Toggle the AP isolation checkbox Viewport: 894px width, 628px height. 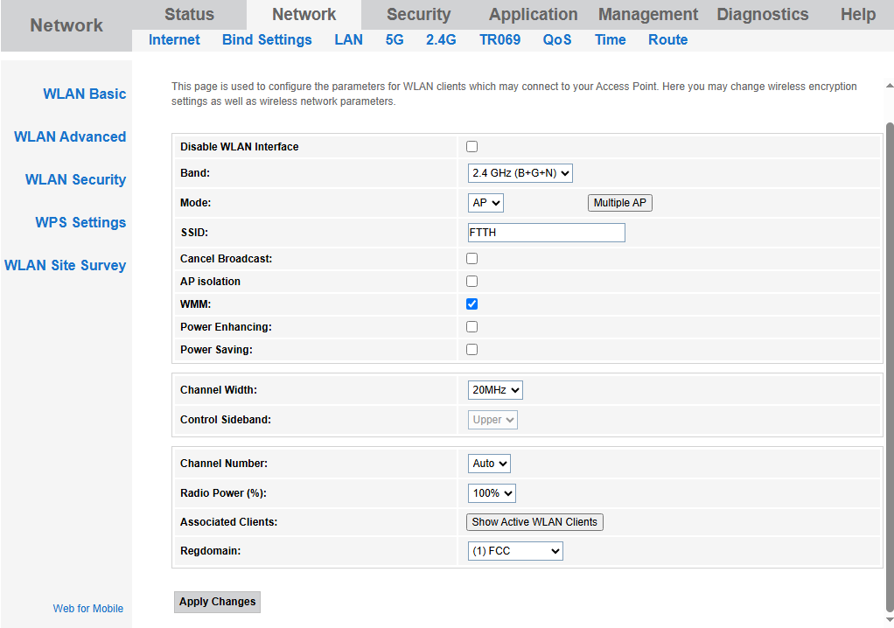pos(472,282)
